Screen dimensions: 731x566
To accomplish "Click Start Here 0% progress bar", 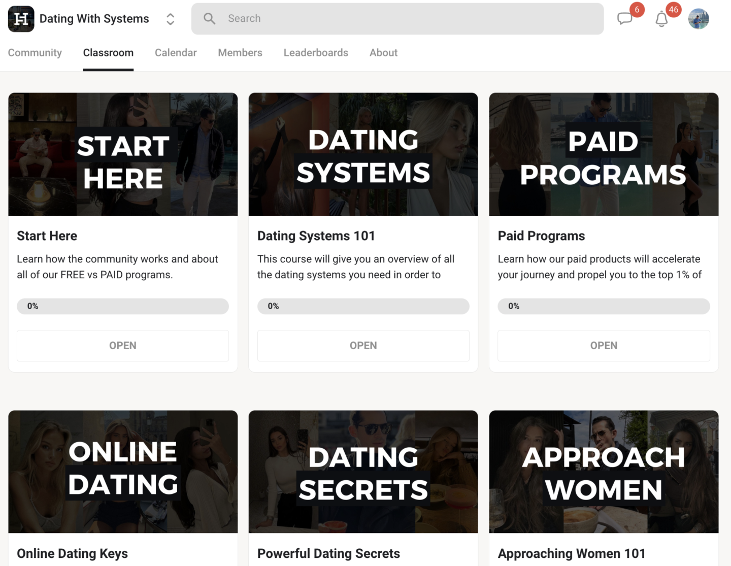I will [123, 306].
